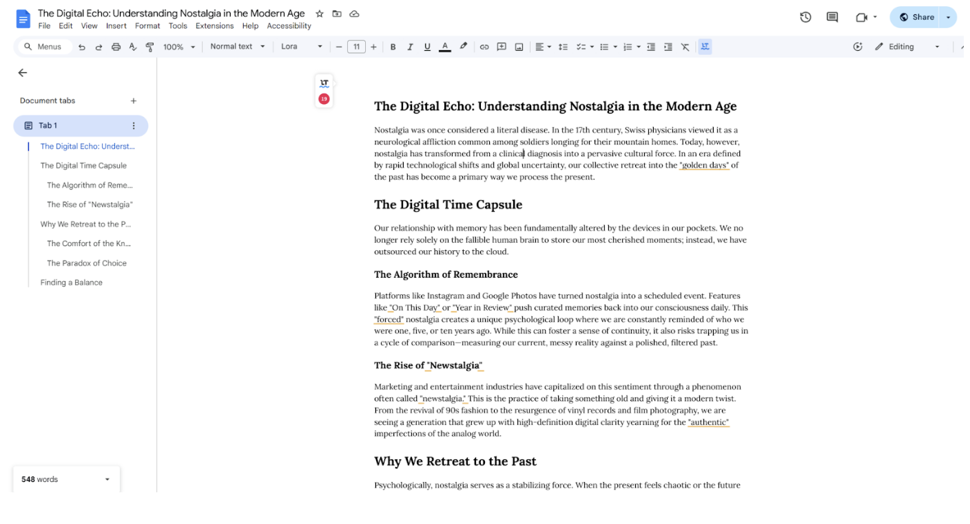Screen dimensions: 970x524
Task: Toggle Bold formatting
Action: (393, 47)
